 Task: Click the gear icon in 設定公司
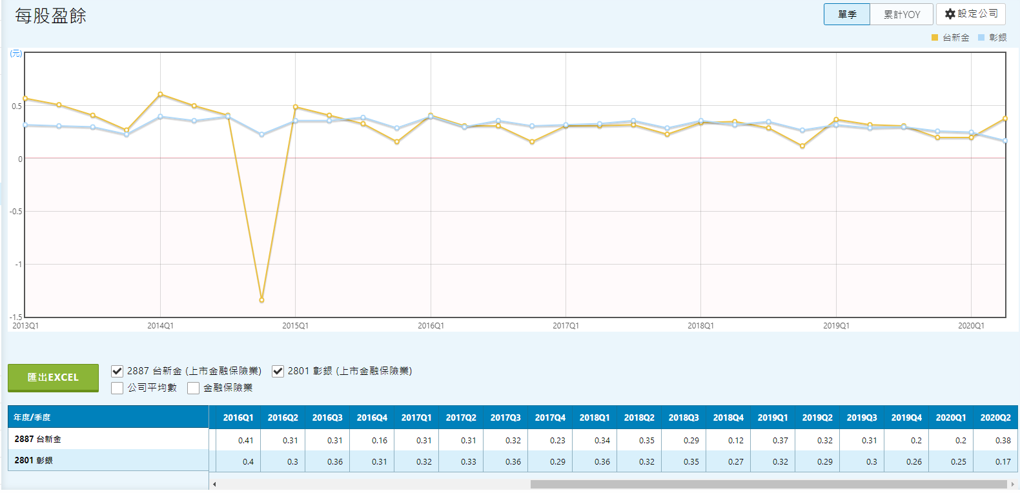pyautogui.click(x=950, y=14)
